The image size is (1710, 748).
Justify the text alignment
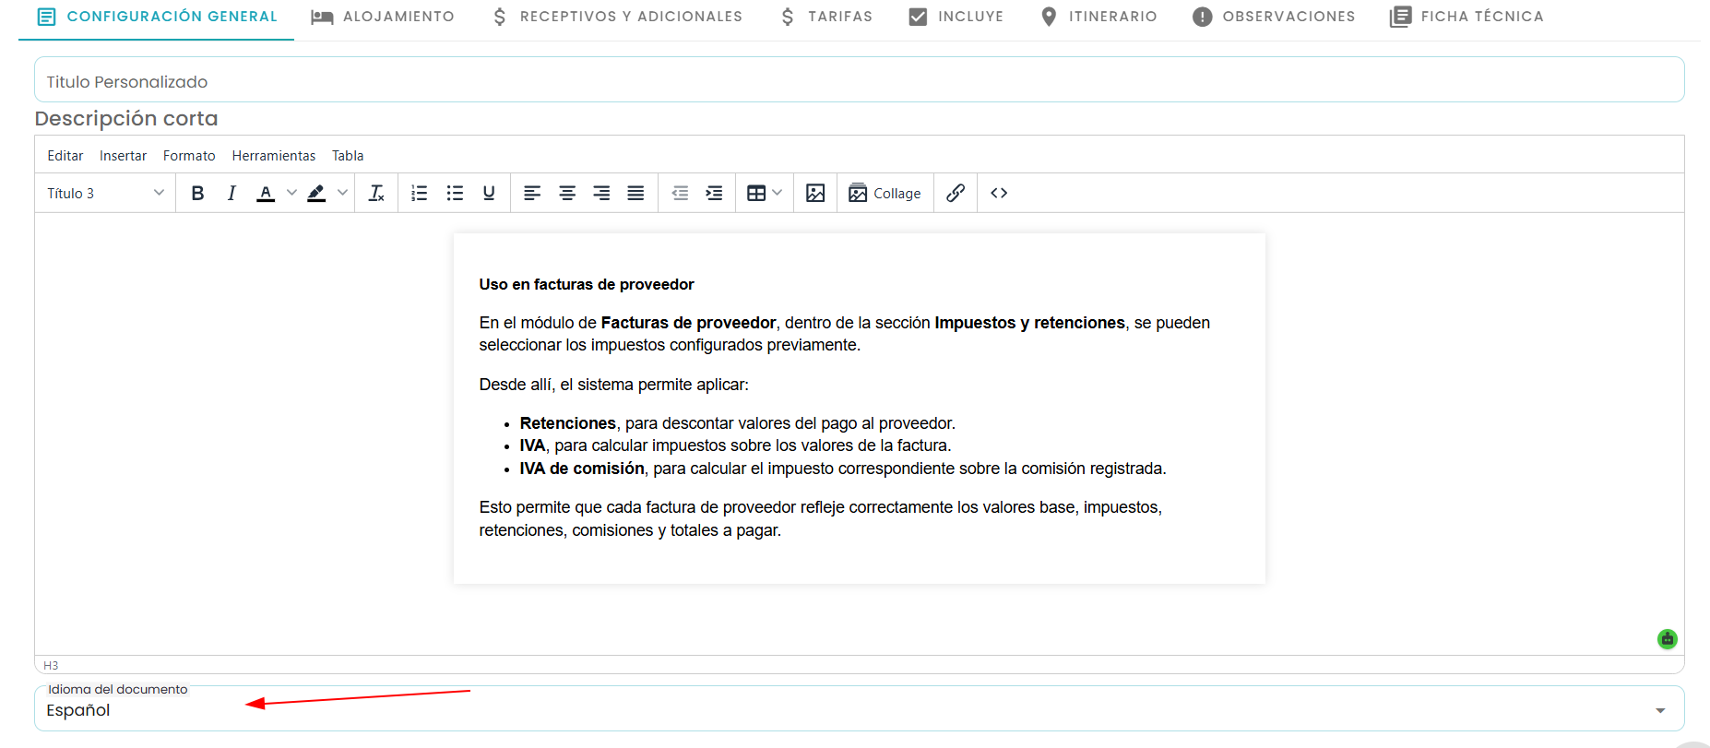[635, 193]
